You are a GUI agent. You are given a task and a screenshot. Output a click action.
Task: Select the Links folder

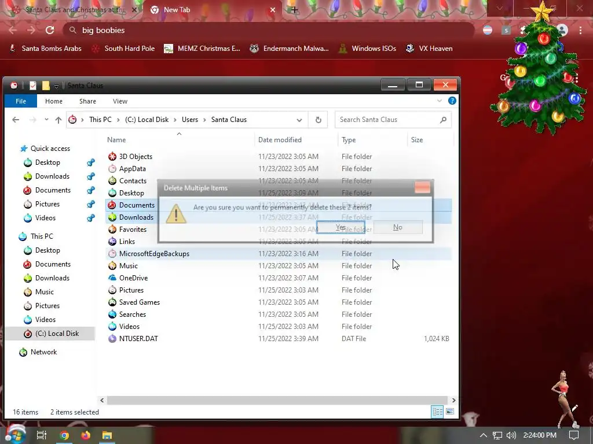pos(127,242)
